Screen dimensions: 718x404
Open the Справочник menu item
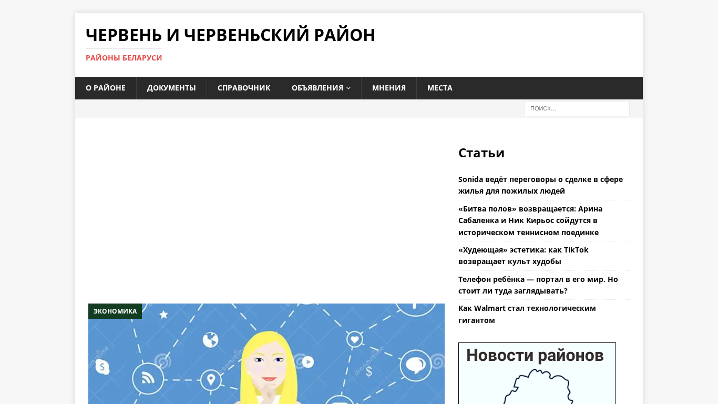coord(244,88)
